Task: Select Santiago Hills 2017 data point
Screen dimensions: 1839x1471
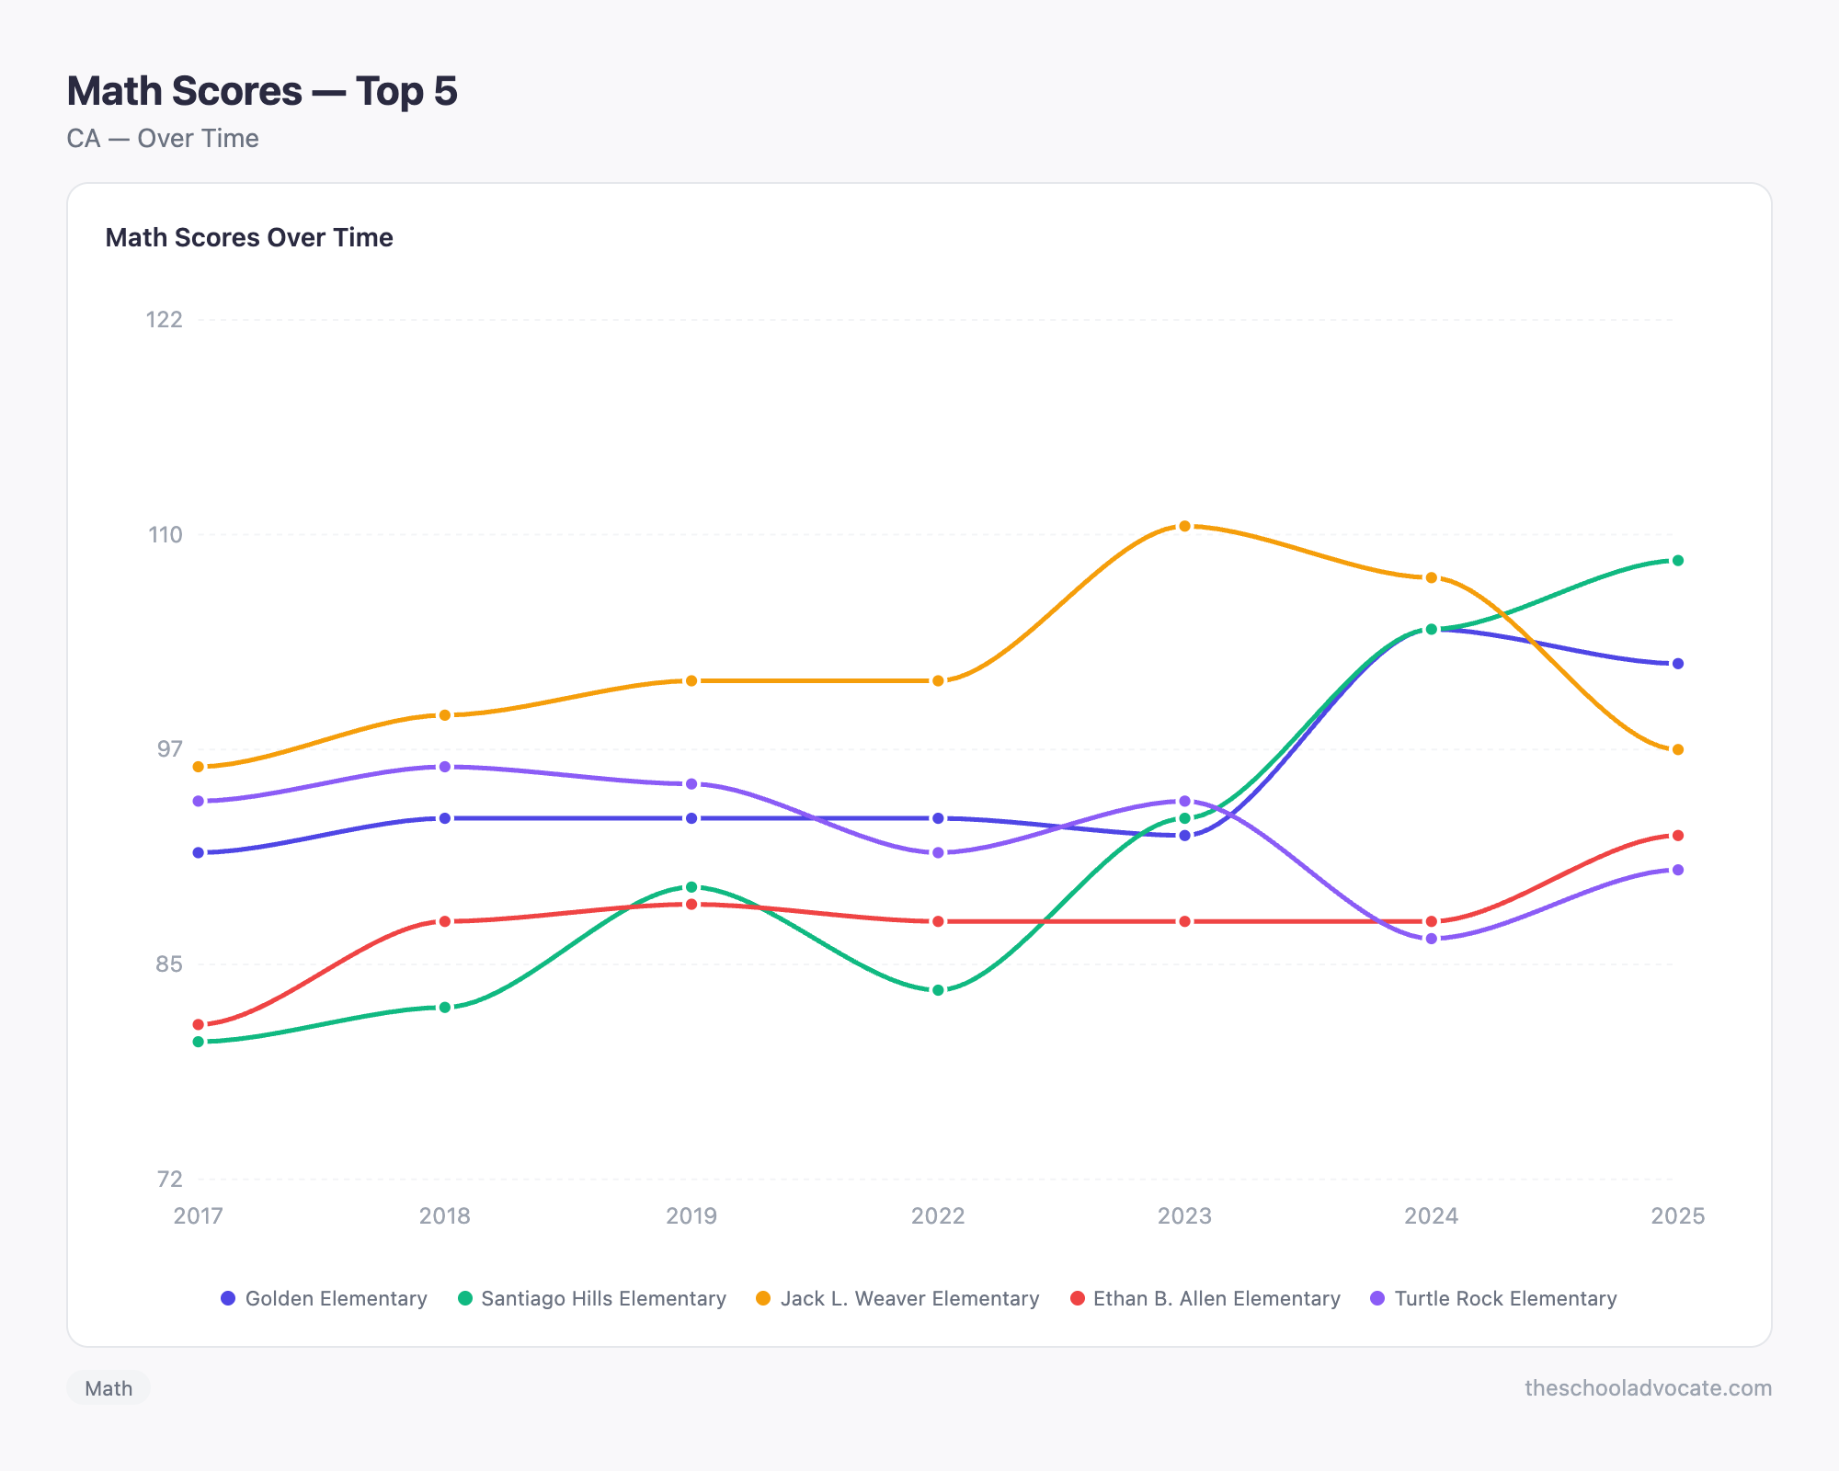Action: point(199,1042)
